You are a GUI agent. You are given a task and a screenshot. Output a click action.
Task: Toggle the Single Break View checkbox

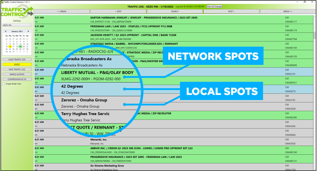4,84
